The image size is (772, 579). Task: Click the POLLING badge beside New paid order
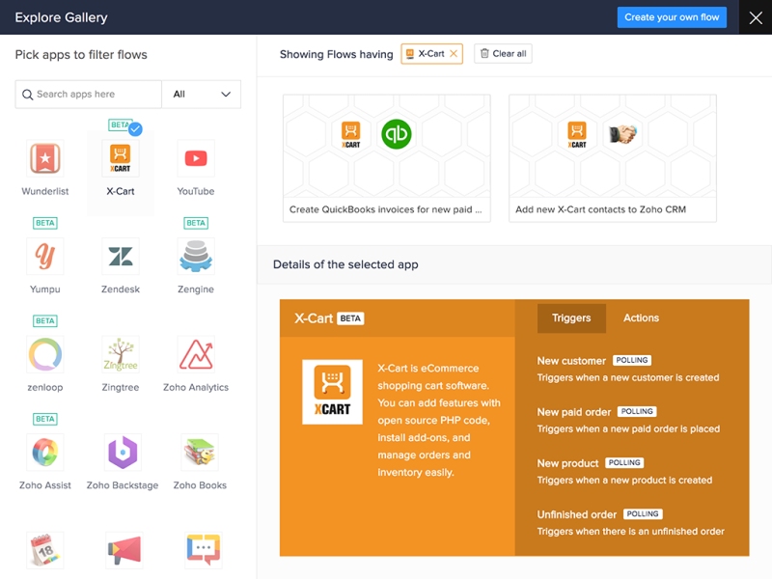click(637, 411)
